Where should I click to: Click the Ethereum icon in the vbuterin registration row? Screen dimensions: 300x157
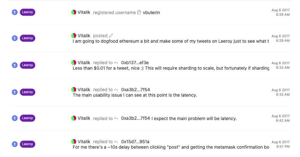tap(15, 12)
